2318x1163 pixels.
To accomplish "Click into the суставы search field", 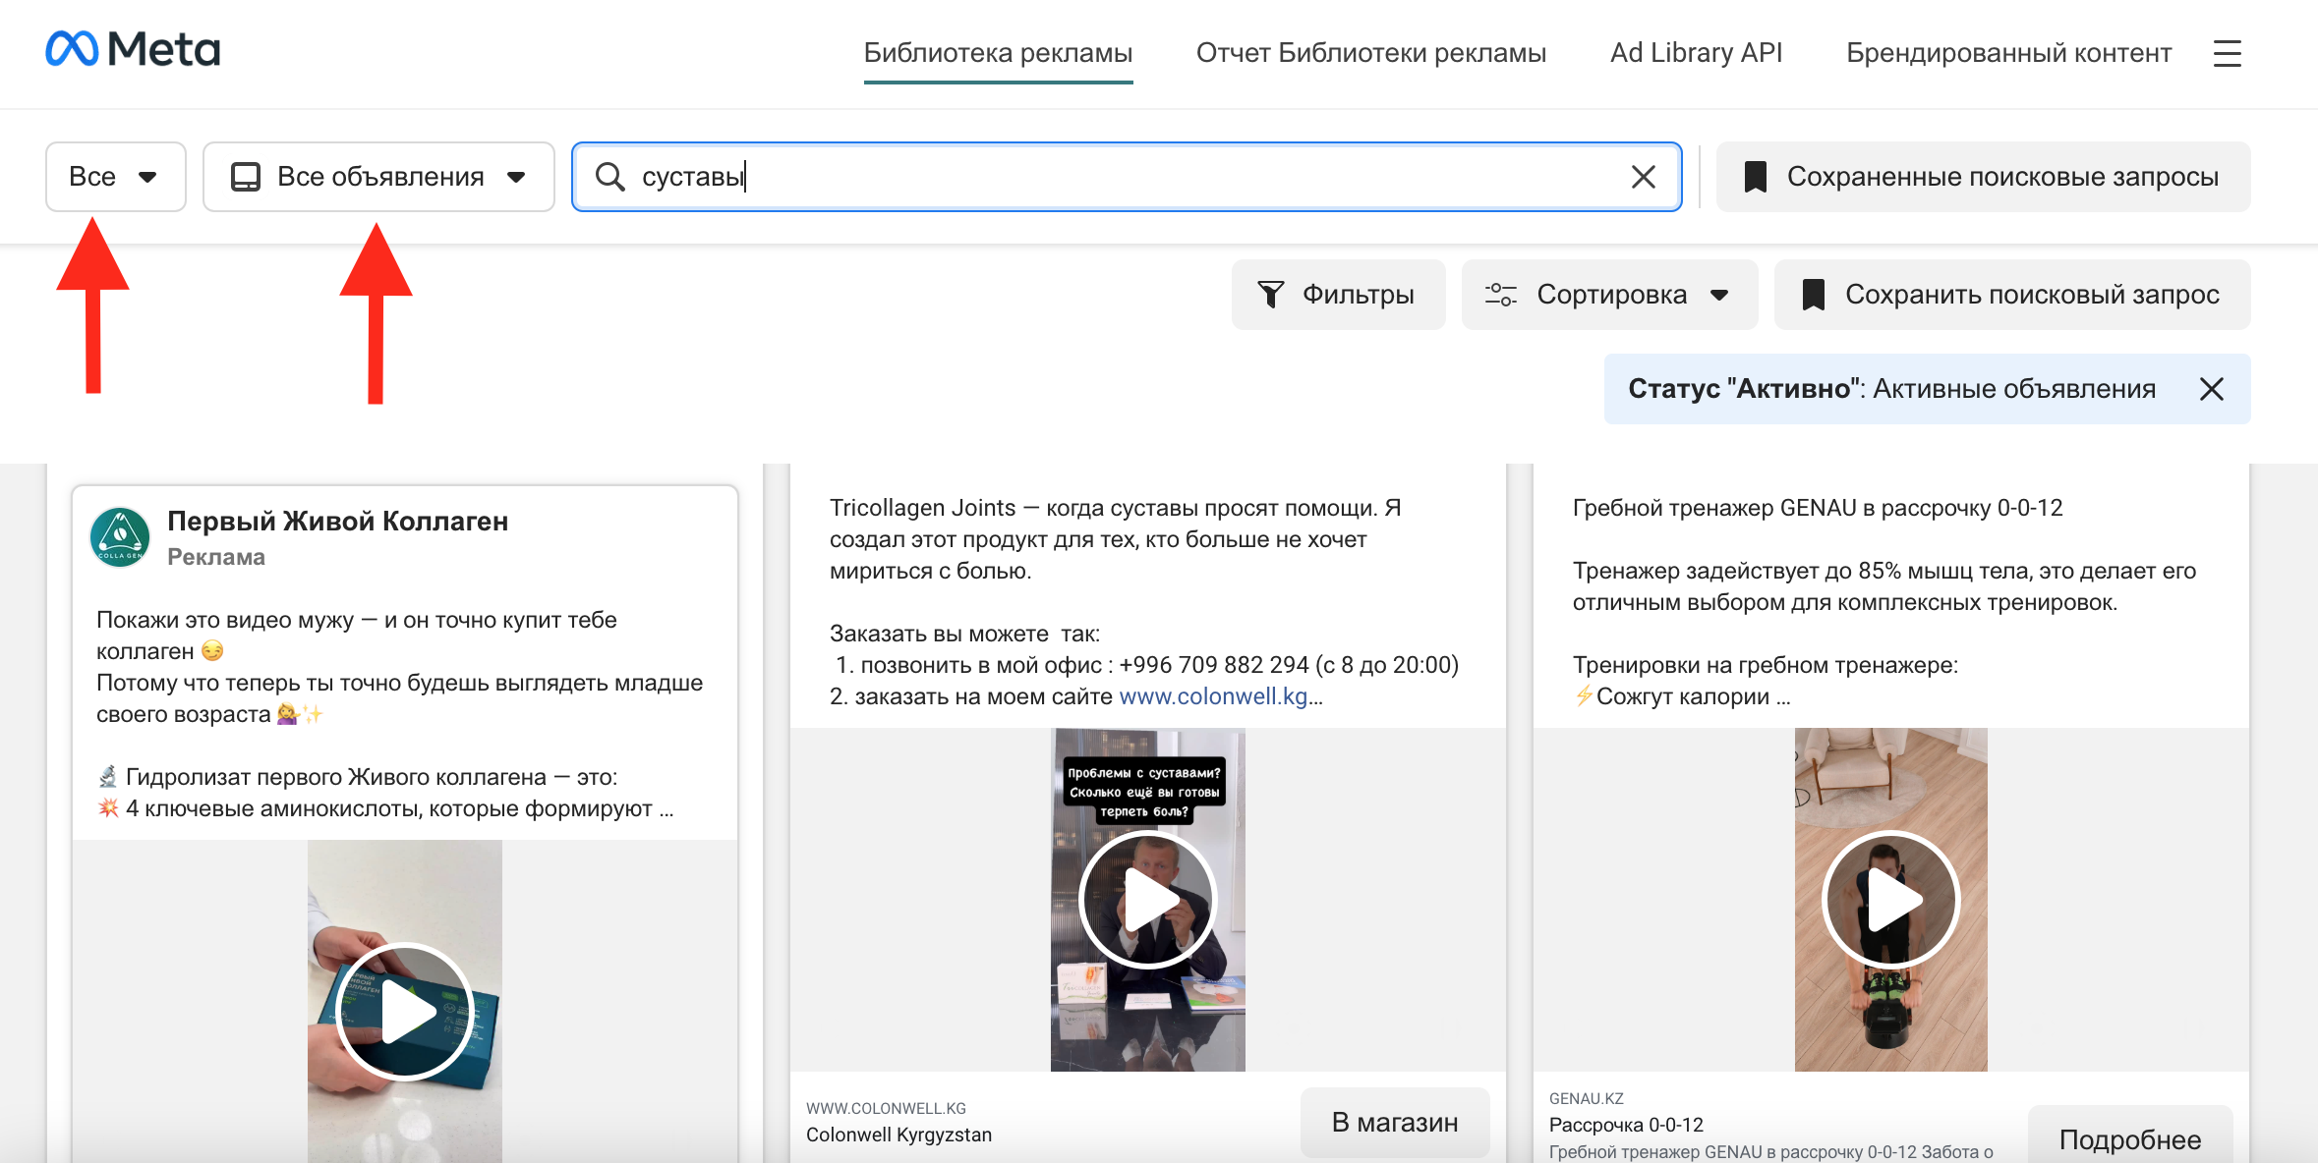I will tap(1081, 177).
